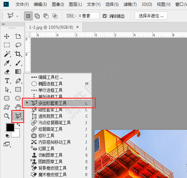Select the Rounded Rectangle tool
The height and width of the screenshot is (178, 187).
click(7, 98)
